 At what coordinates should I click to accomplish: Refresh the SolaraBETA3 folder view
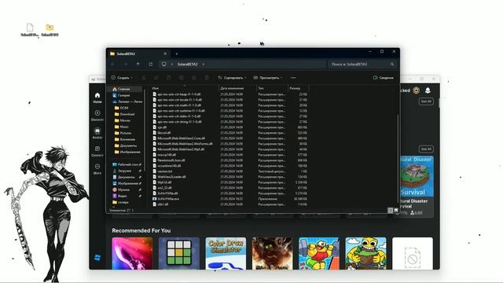coord(150,64)
